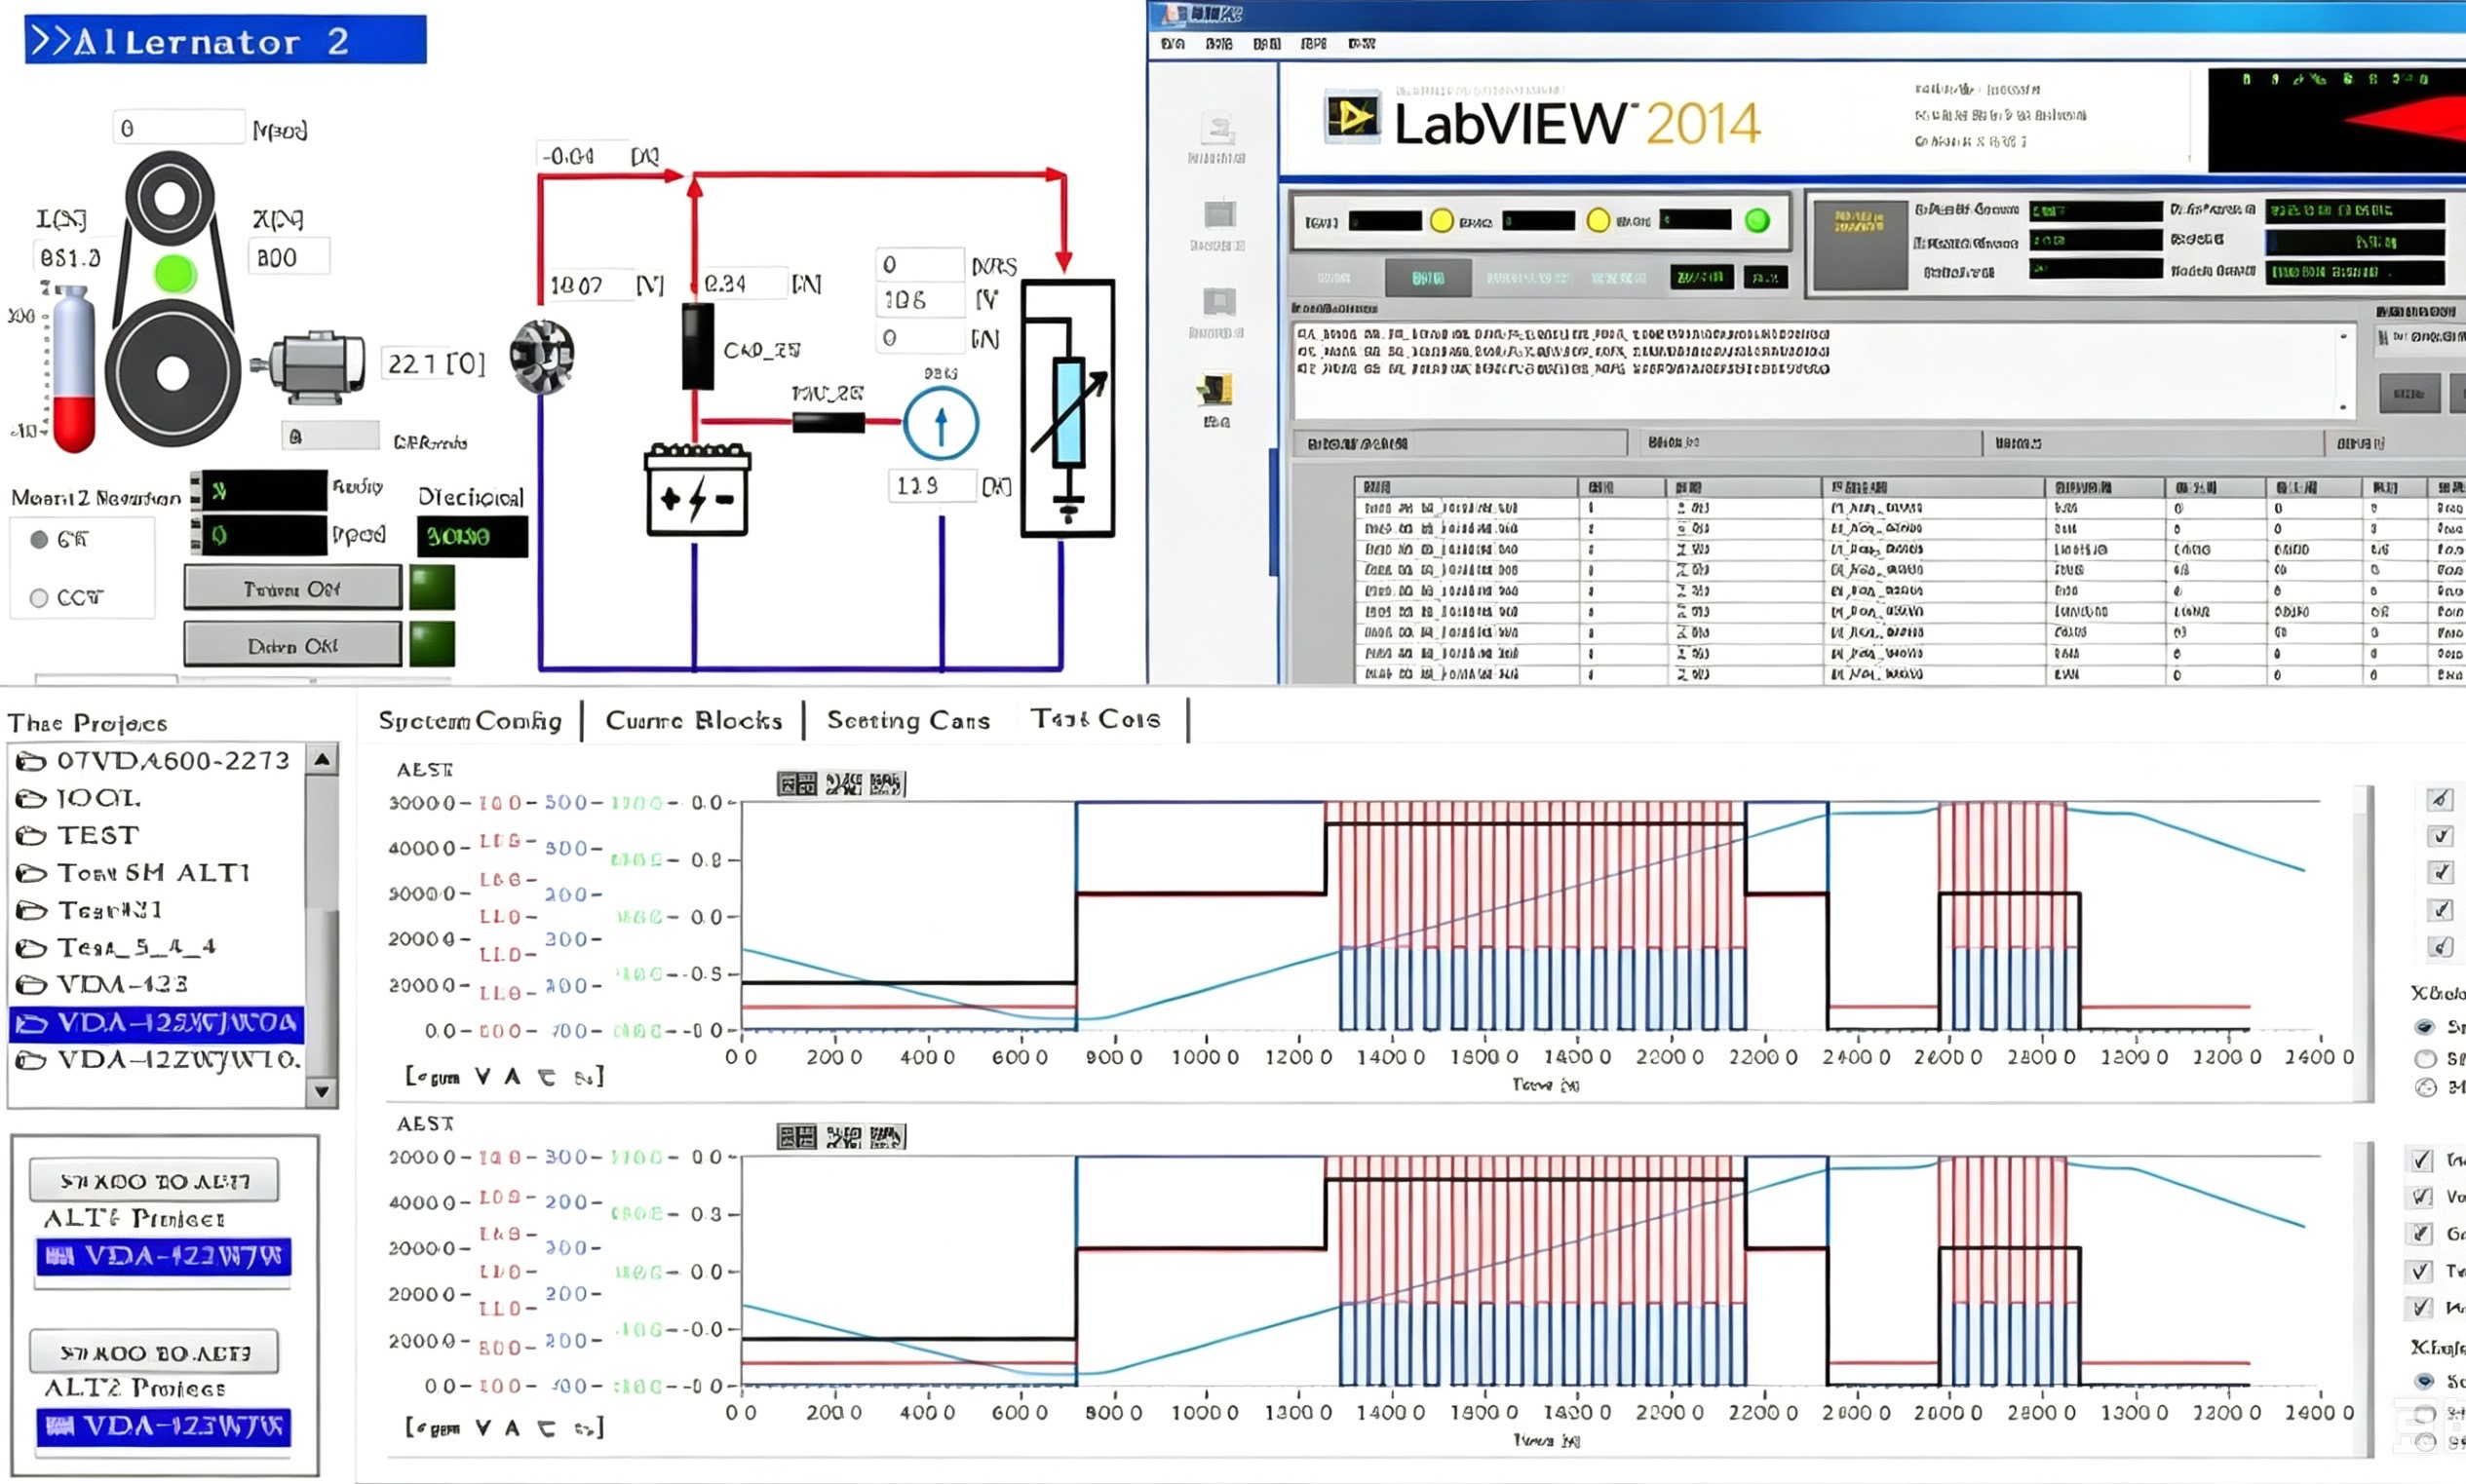Select project 07VDA600-2273 in list

157,761
